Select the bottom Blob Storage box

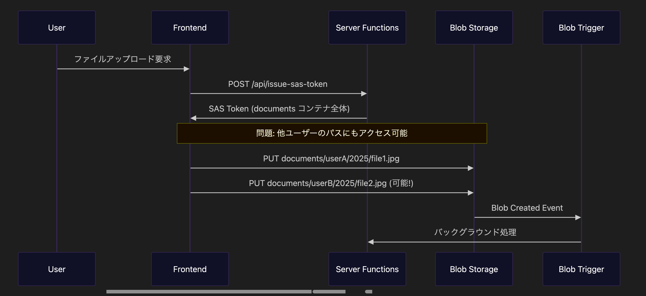pyautogui.click(x=474, y=269)
